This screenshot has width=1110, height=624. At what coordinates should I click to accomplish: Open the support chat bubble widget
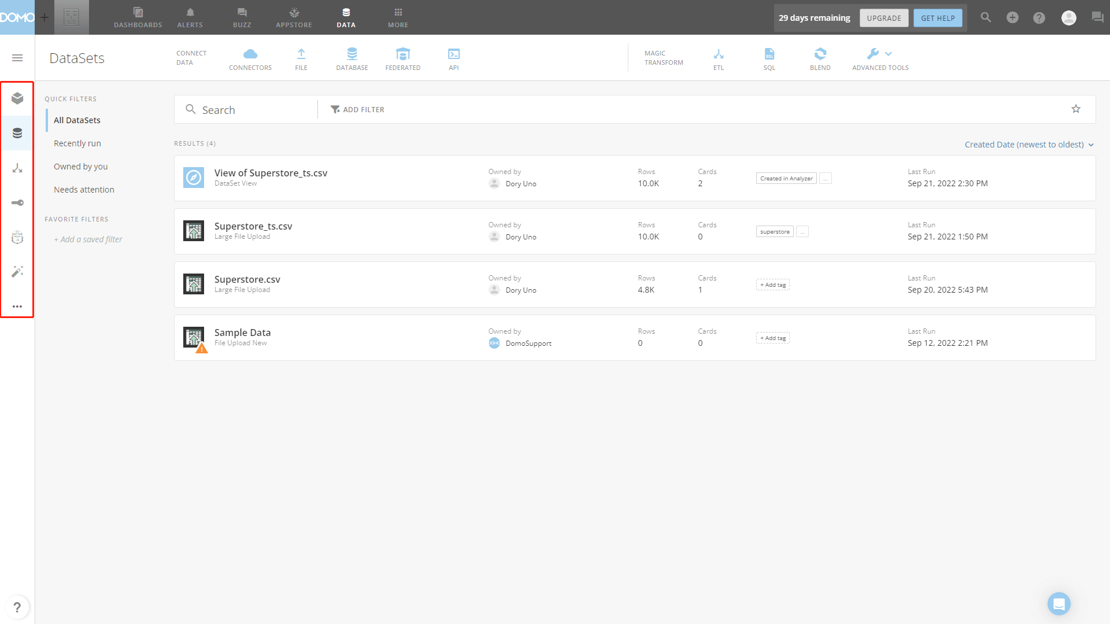(1059, 604)
